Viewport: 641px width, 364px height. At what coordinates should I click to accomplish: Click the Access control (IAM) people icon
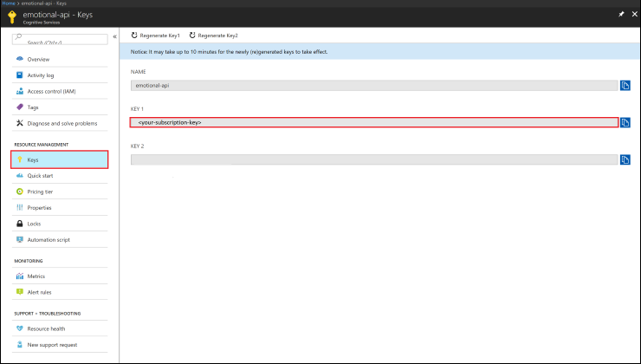20,91
